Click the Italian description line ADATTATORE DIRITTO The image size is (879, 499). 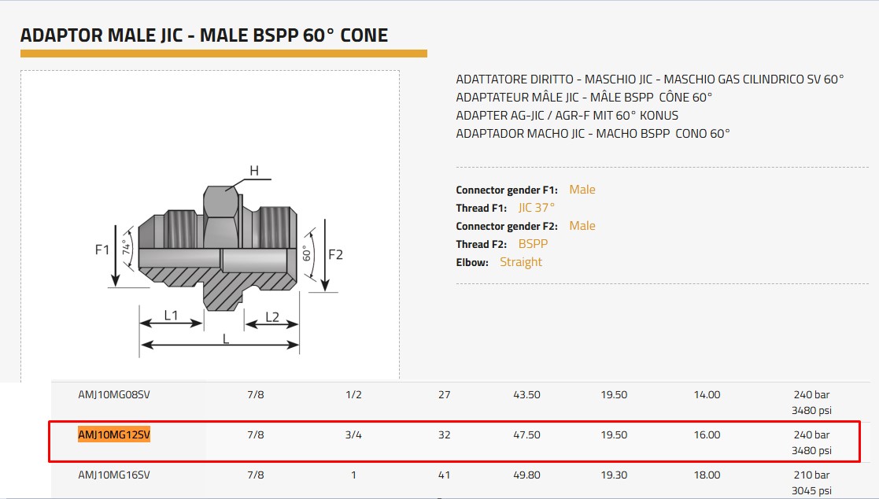coord(649,79)
